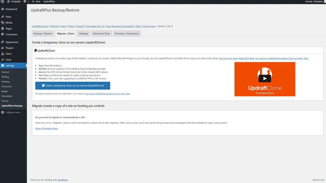Open the News link
Image resolution: width=326 pixels, height=183 pixels.
[x=63, y=26]
